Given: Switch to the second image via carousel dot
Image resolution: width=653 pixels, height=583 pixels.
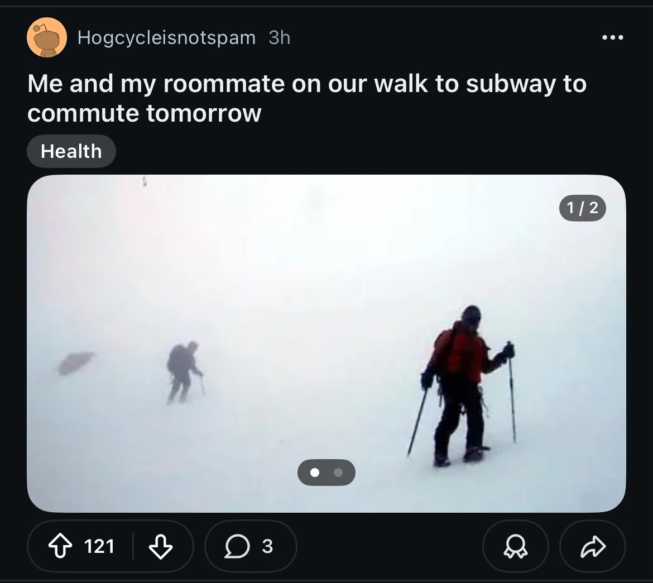Looking at the screenshot, I should pos(337,473).
